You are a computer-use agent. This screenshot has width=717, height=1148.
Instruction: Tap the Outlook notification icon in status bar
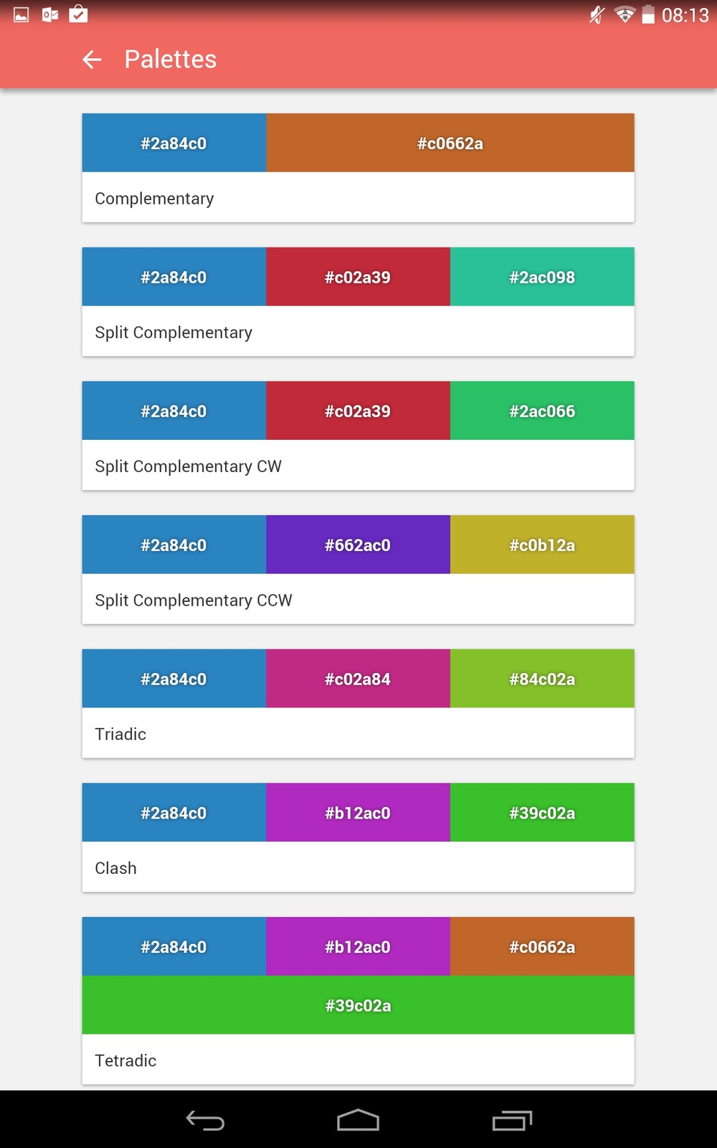click(x=50, y=14)
